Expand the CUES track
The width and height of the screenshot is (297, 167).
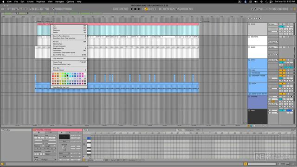pyautogui.click(x=250, y=70)
